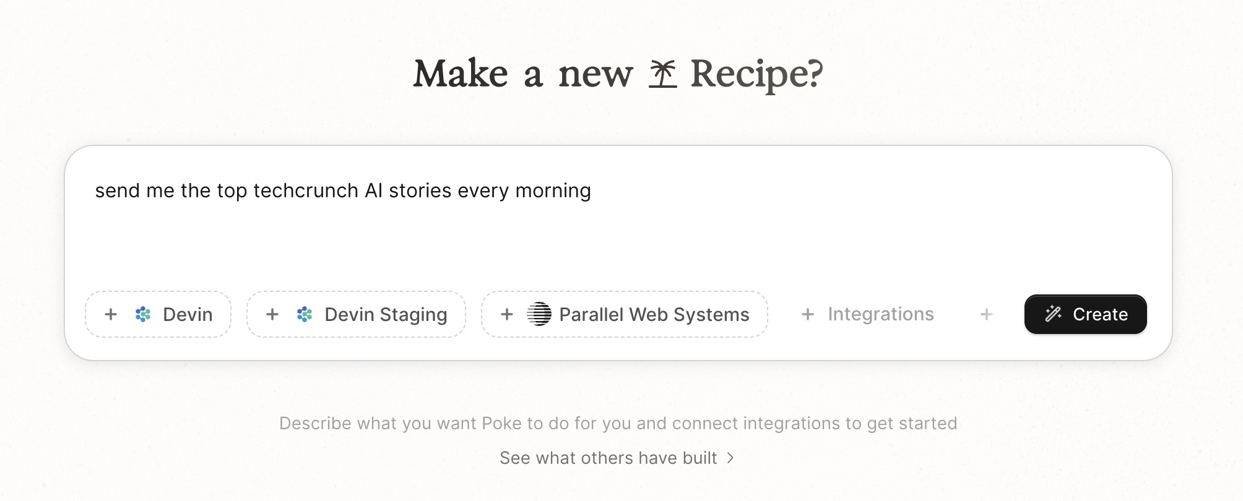The height and width of the screenshot is (501, 1243).
Task: Click the plus icon beside Parallel Web Systems
Action: [x=506, y=314]
